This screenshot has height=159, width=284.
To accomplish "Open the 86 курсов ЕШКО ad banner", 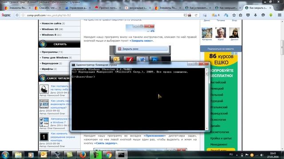I will coord(221,102).
